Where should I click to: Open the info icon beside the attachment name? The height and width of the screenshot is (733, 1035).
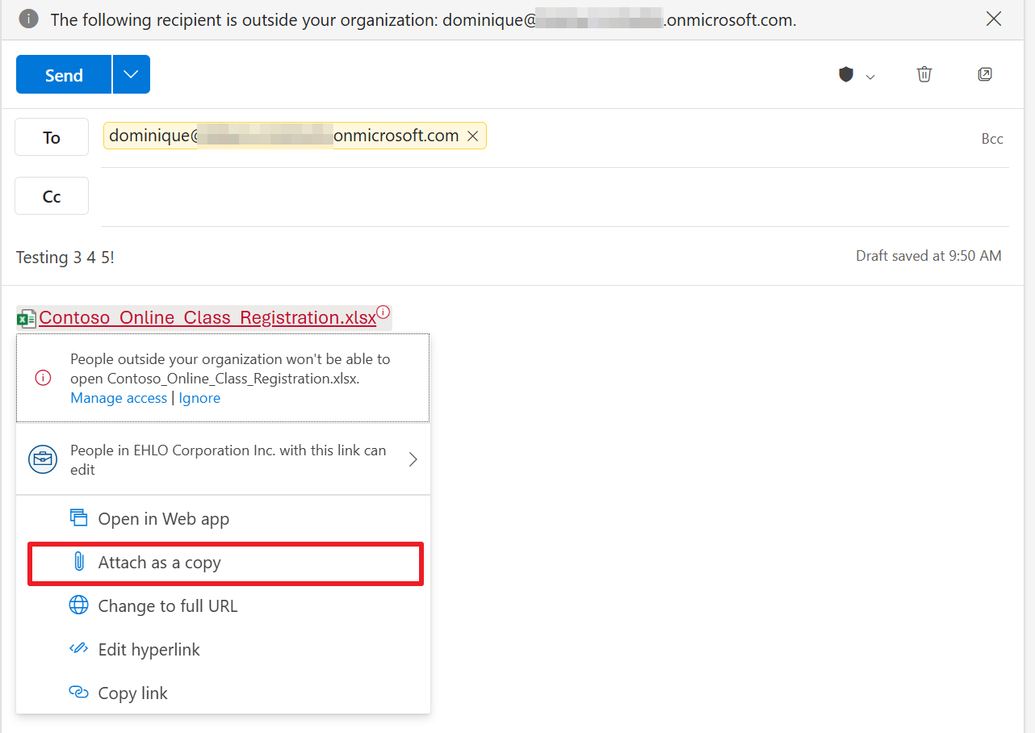[383, 312]
